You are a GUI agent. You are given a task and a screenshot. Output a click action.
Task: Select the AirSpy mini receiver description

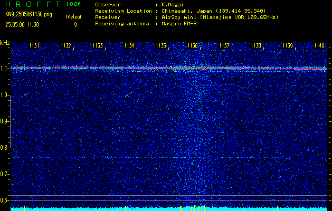pyautogui.click(x=220, y=17)
